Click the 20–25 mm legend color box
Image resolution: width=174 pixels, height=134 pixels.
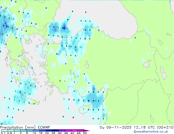(x=49, y=130)
